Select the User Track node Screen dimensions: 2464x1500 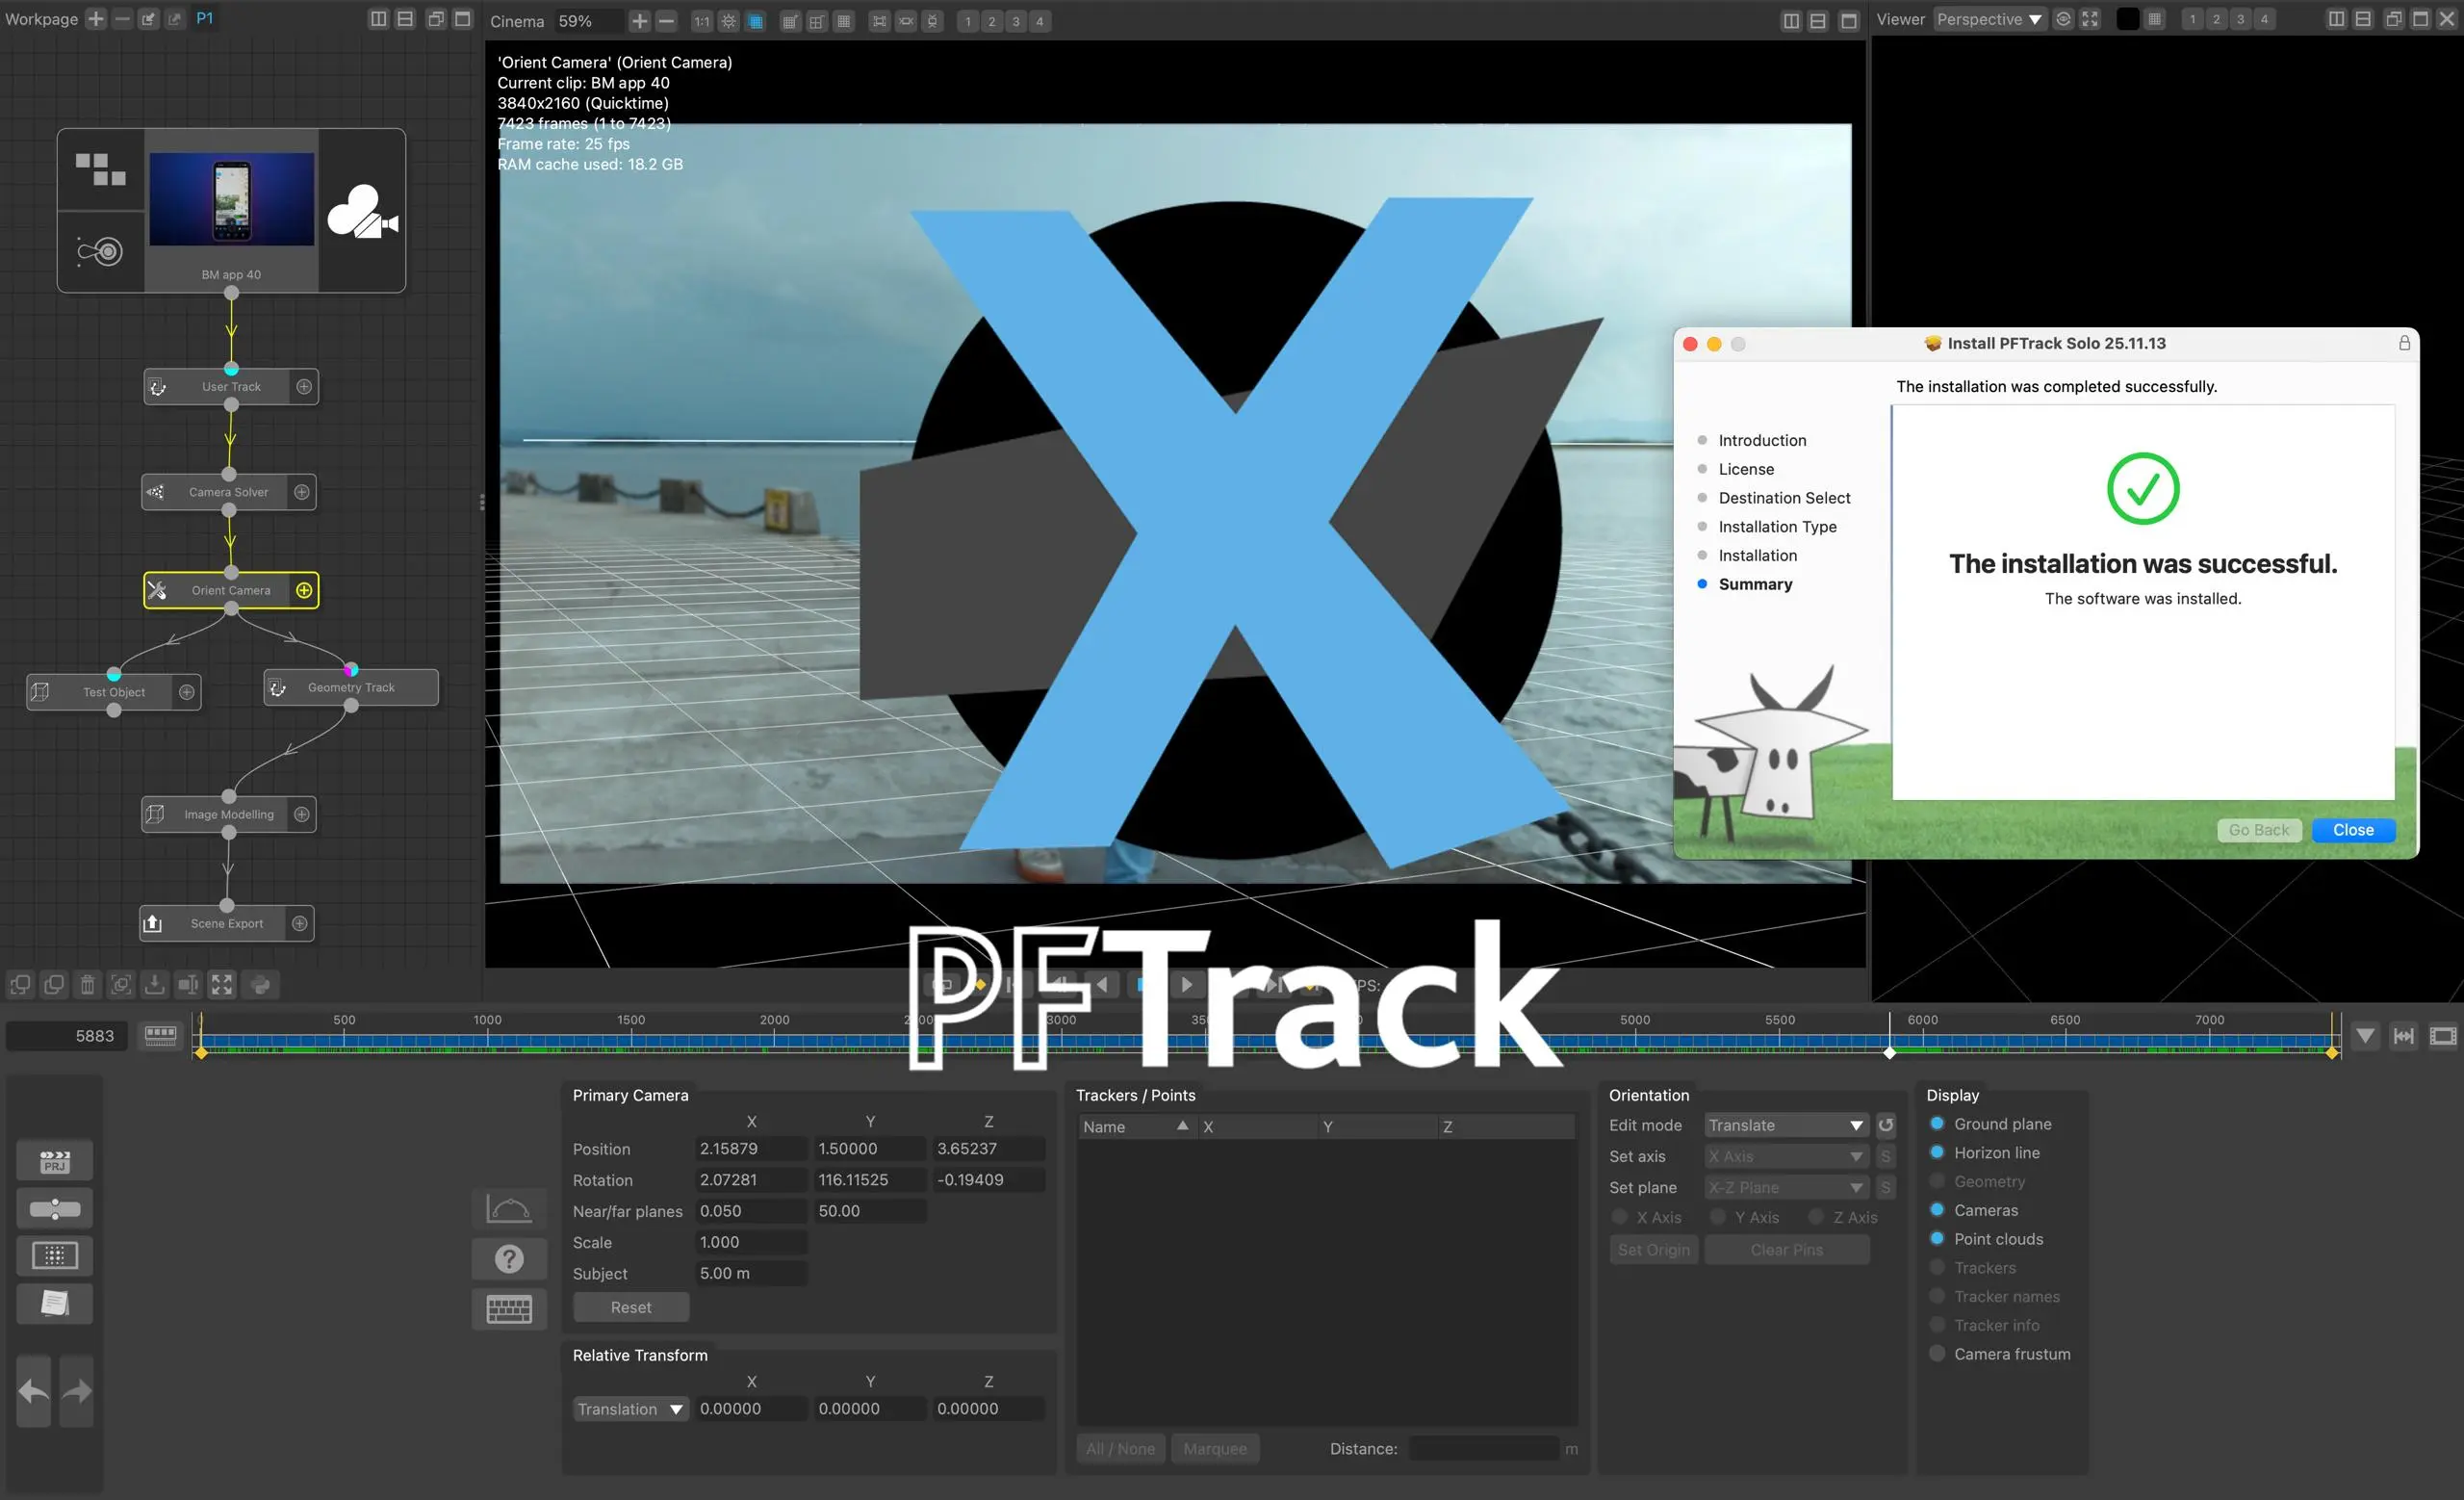(x=231, y=387)
